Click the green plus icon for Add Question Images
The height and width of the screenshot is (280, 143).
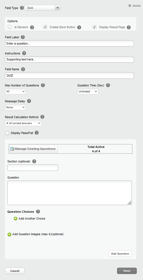10,234
